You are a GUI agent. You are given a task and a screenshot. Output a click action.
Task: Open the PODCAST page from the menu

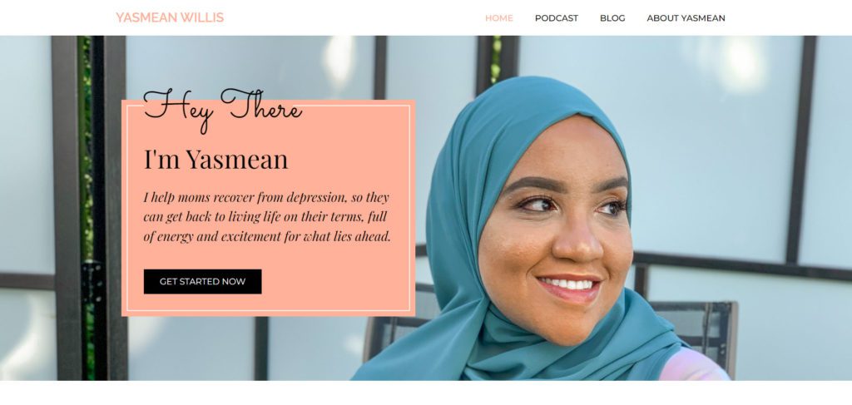coord(557,18)
